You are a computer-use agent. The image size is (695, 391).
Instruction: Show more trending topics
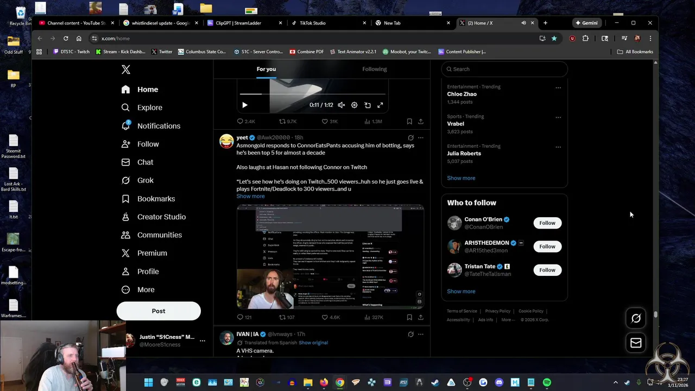pos(461,178)
